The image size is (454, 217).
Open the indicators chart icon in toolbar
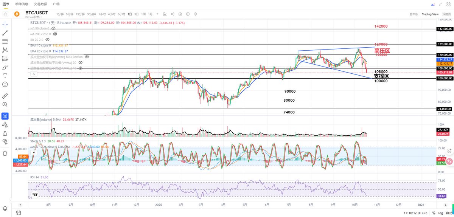(165, 14)
